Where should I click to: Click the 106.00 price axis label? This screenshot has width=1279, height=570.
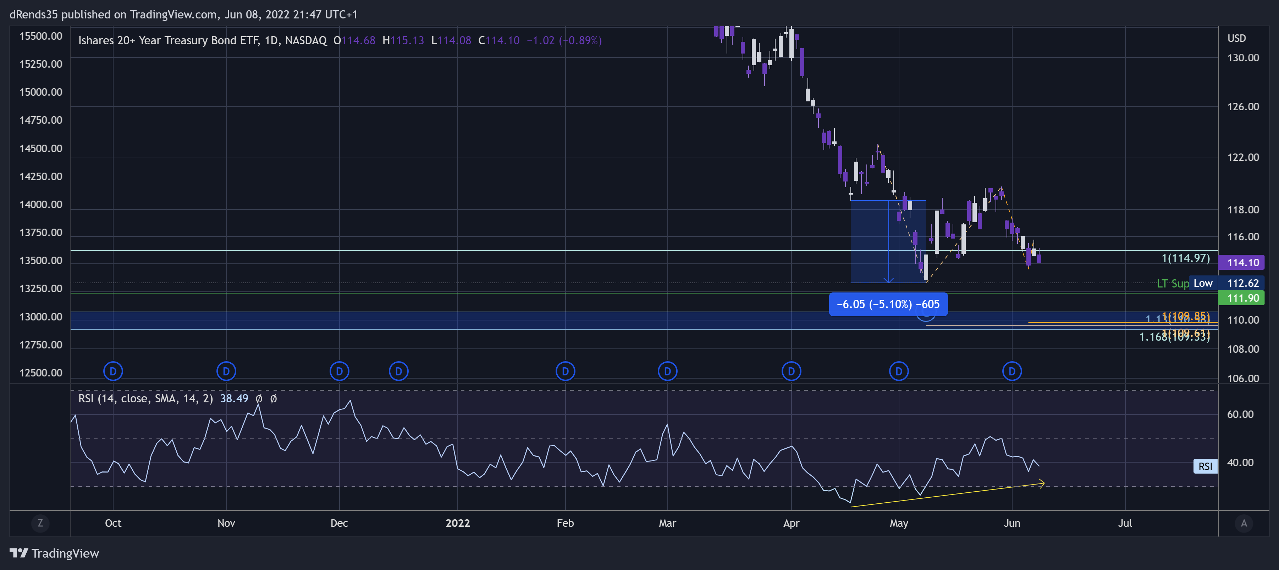[x=1243, y=379]
